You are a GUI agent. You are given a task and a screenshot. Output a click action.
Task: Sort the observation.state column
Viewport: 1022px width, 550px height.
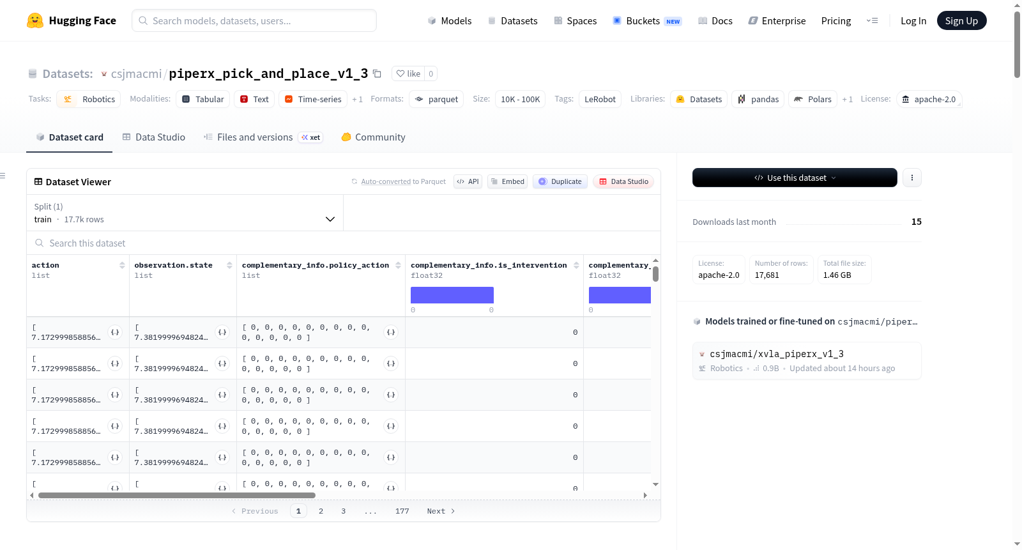[x=229, y=265]
